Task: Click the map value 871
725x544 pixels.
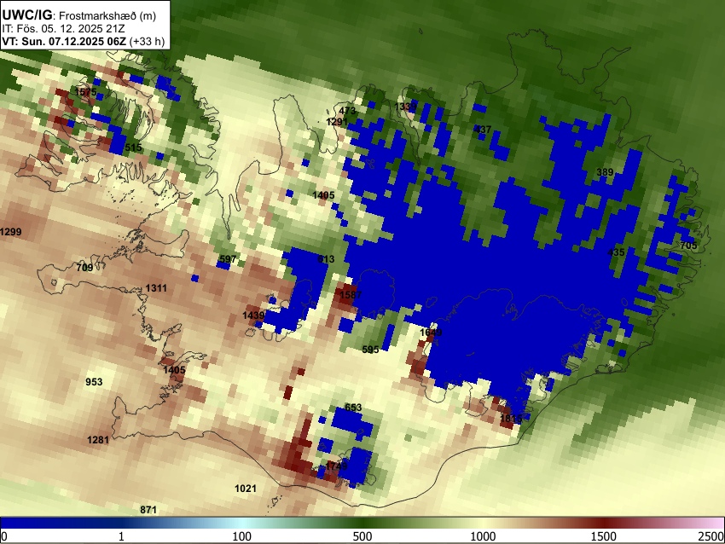Action: (x=148, y=510)
